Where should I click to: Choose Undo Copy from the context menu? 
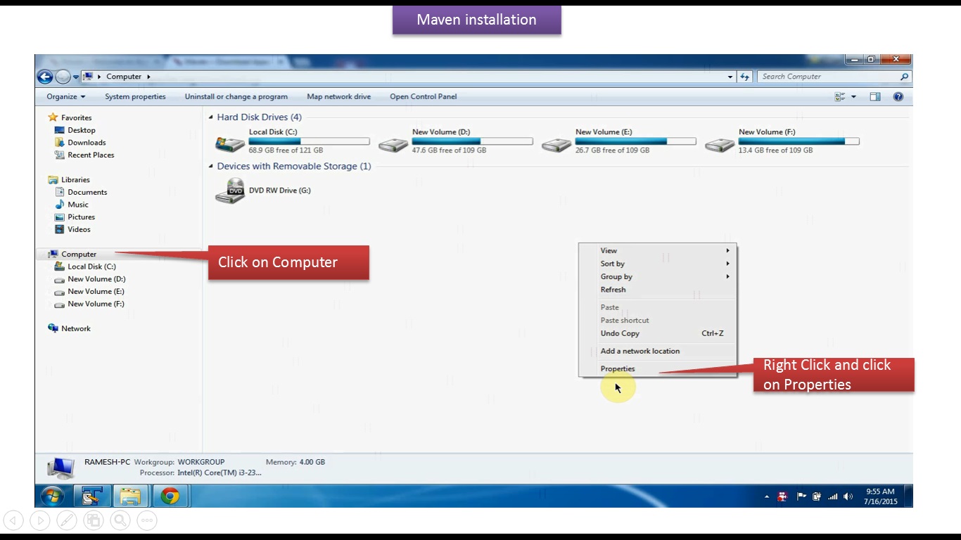[x=658, y=333]
